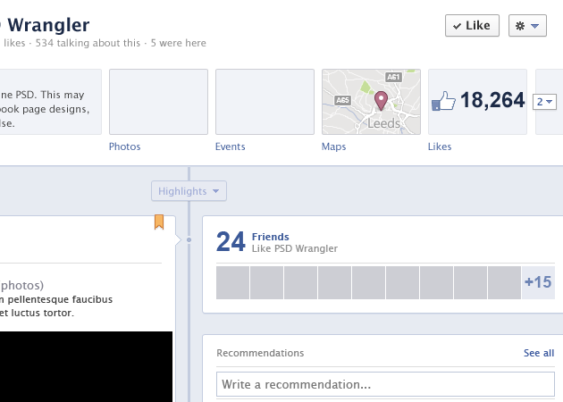
Task: Click the last friend thumbnail before +15
Action: [504, 282]
